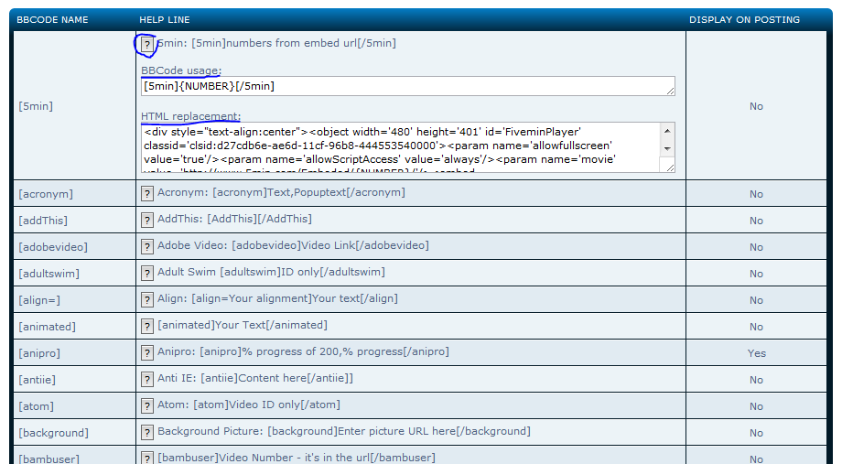Click the question mark icon for Acronym
842x464 pixels.
click(146, 193)
